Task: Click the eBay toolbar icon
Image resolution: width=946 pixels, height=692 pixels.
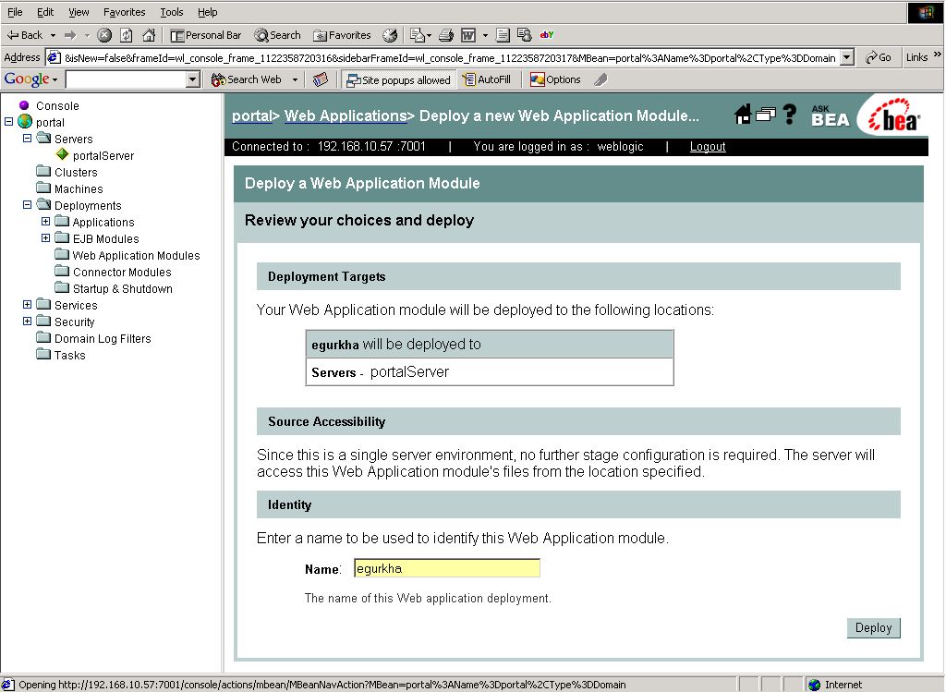Action: [547, 35]
